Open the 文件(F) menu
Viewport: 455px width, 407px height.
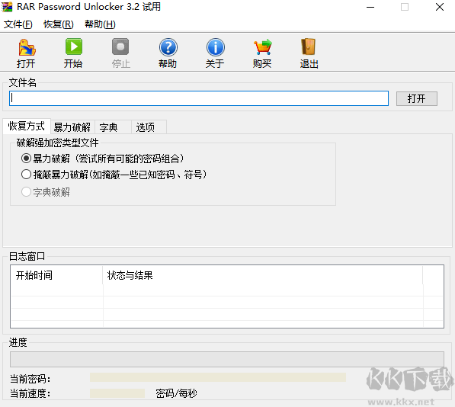point(18,24)
